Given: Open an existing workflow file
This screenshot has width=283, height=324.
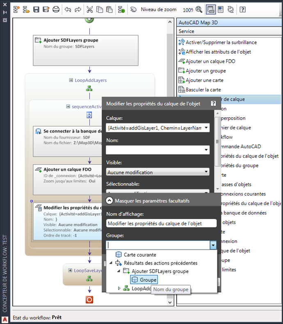Looking at the screenshot, I should (x=26, y=9).
